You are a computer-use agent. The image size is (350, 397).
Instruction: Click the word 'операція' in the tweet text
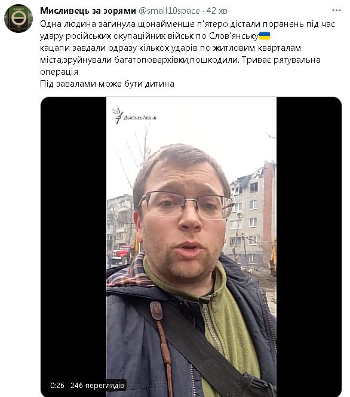click(x=59, y=72)
